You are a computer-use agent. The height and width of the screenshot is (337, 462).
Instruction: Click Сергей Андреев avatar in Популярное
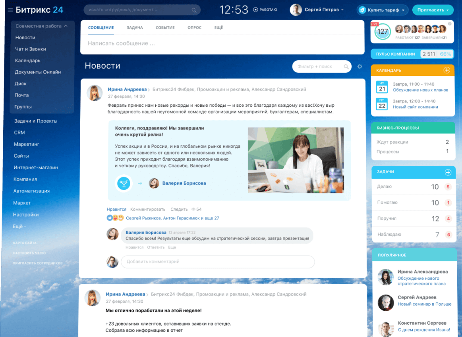(x=386, y=302)
